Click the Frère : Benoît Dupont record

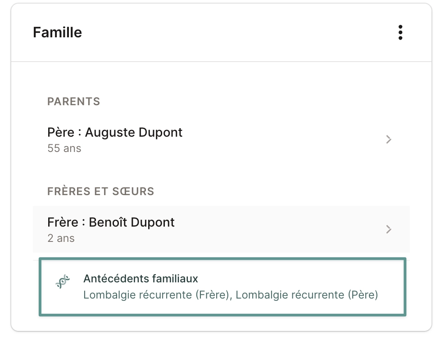pyautogui.click(x=111, y=222)
